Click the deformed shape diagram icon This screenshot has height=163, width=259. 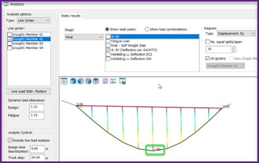click(x=113, y=81)
